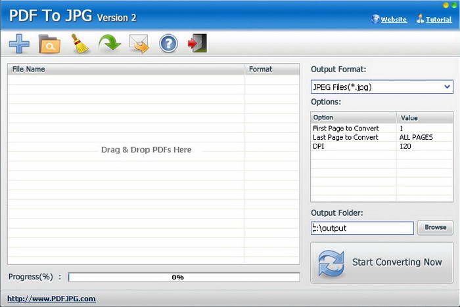Open the Website link
The width and height of the screenshot is (460, 307).
[x=394, y=19]
